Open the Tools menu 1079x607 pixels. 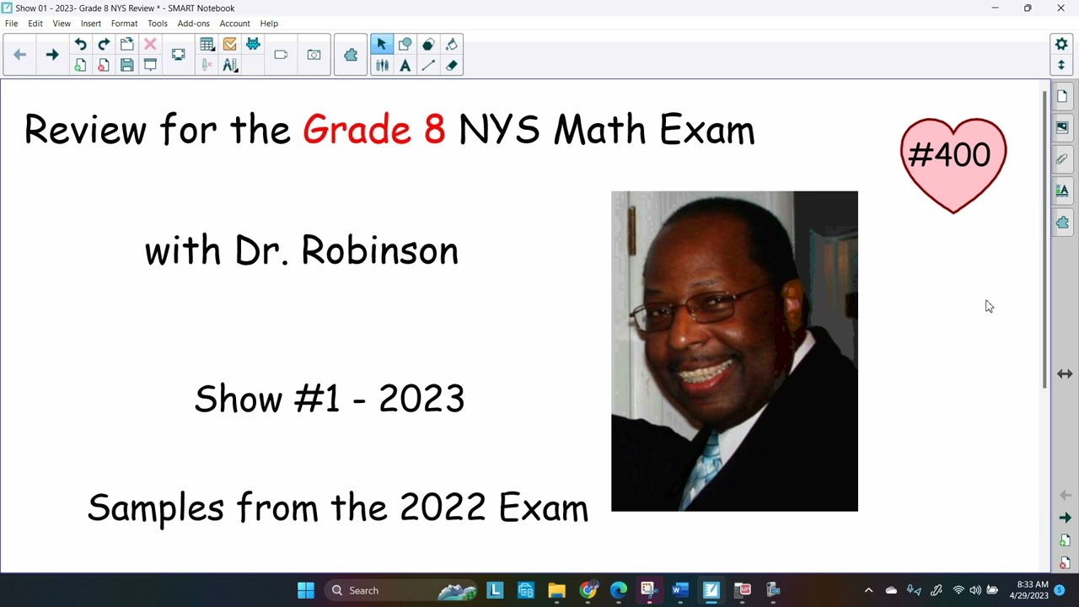[158, 24]
